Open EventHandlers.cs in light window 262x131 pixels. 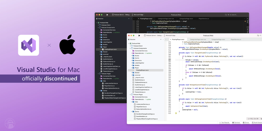click(142, 116)
